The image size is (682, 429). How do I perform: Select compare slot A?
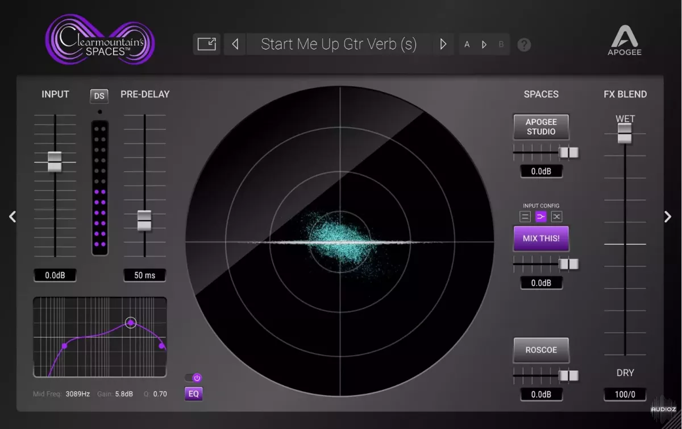(x=467, y=44)
